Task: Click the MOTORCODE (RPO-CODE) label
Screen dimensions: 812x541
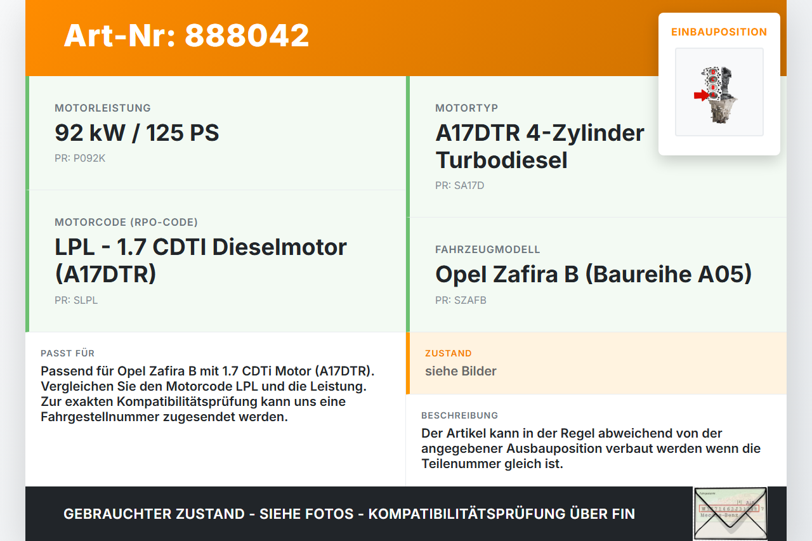Action: 126,222
